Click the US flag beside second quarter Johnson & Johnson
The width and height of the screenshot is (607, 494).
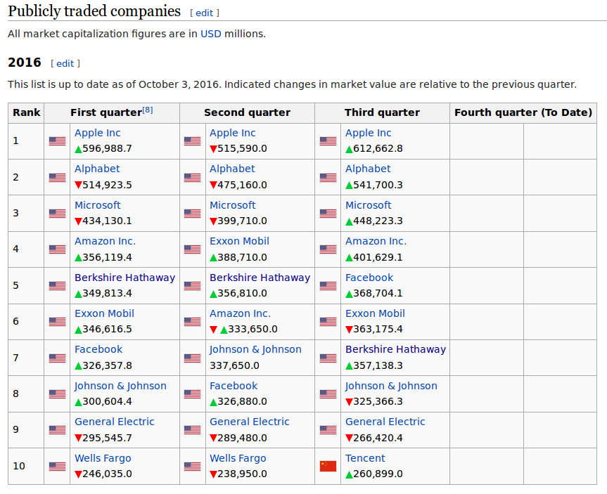[x=193, y=358]
